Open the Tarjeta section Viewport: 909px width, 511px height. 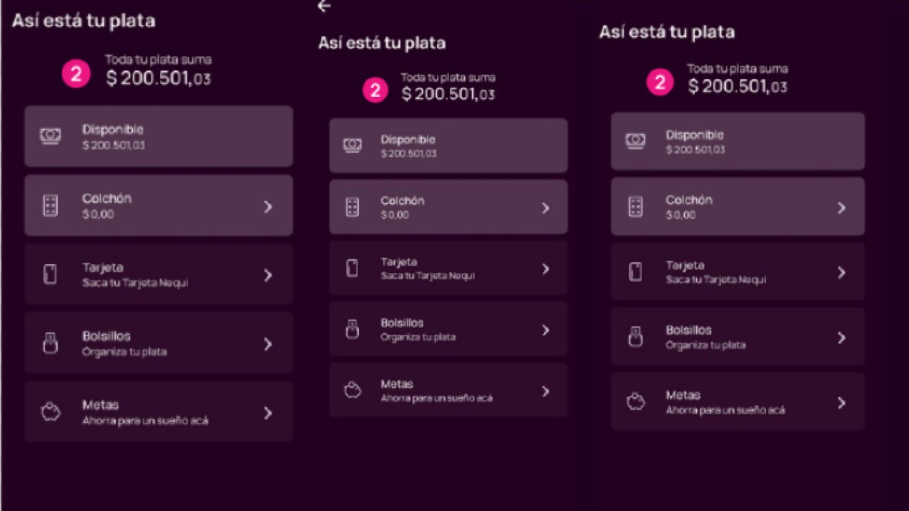159,273
